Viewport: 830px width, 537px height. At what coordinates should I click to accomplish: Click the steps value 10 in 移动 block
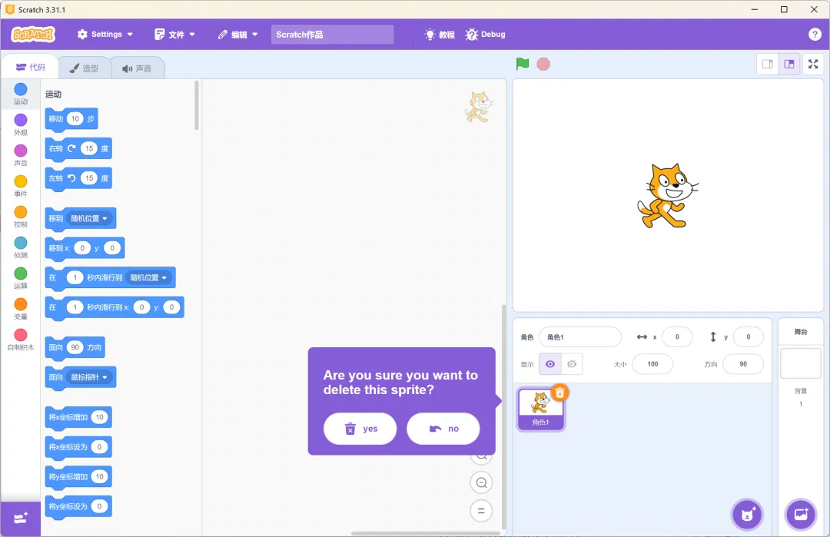[x=75, y=119]
